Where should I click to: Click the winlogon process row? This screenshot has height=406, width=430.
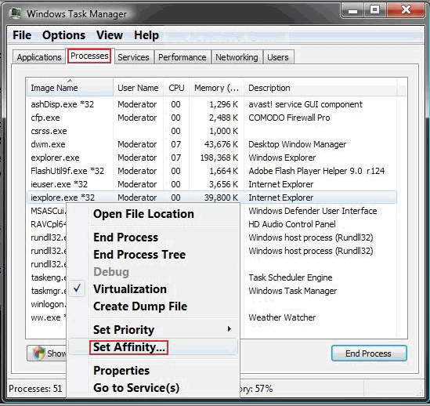tap(48, 304)
